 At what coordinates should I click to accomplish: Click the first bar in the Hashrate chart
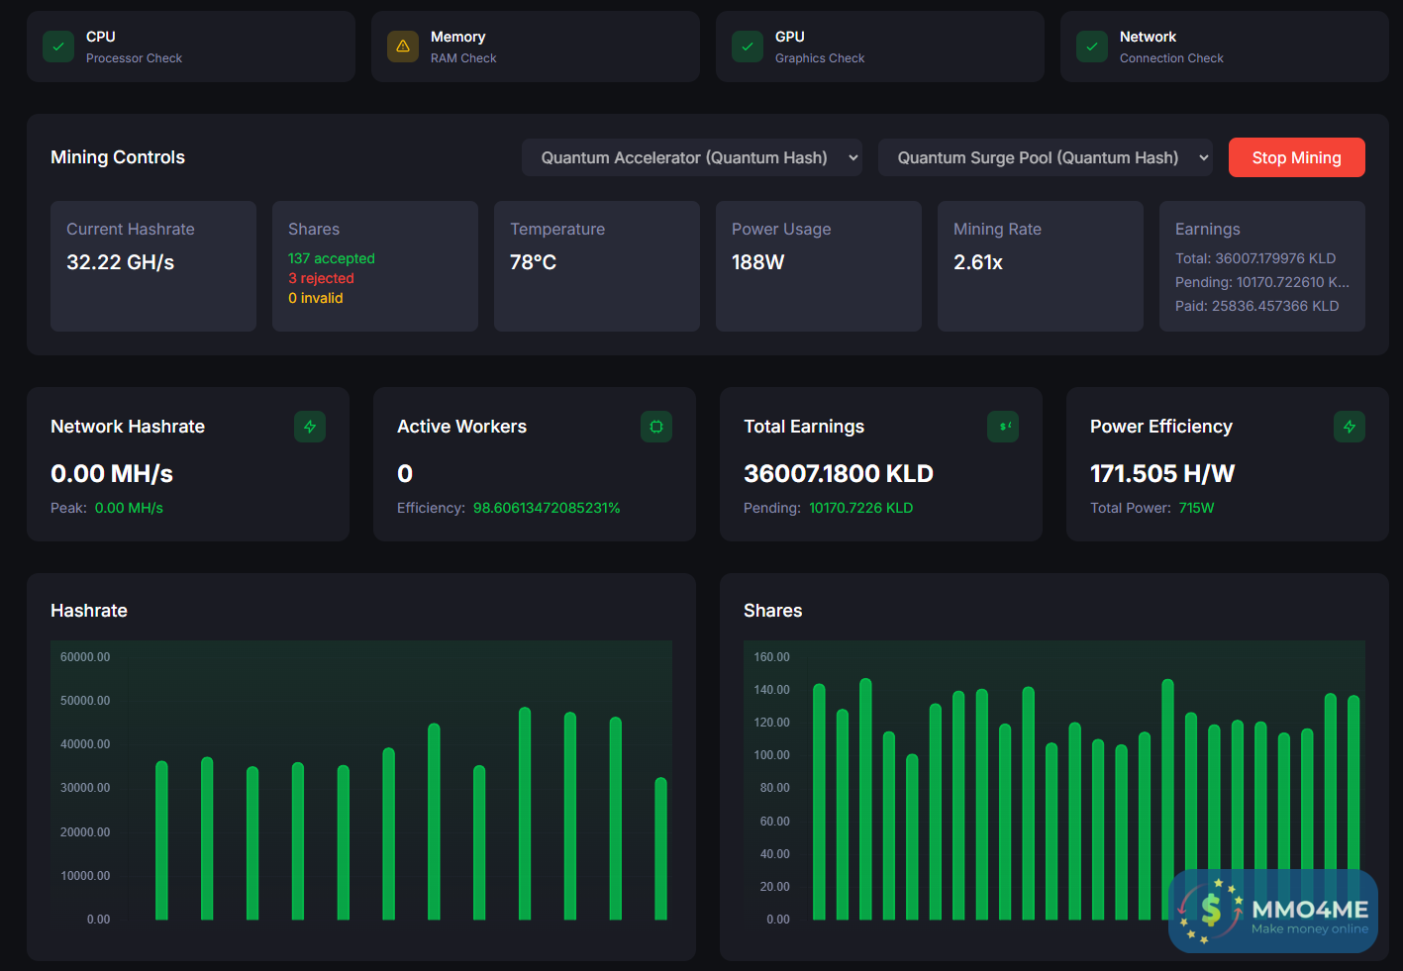tap(161, 840)
